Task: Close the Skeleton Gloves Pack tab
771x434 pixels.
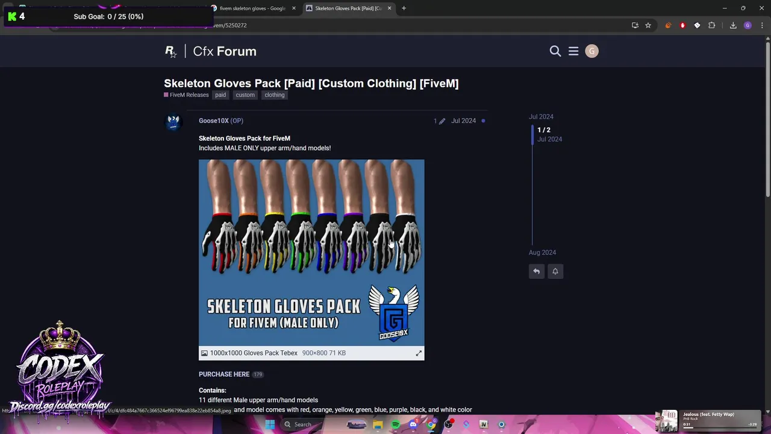Action: tap(389, 8)
